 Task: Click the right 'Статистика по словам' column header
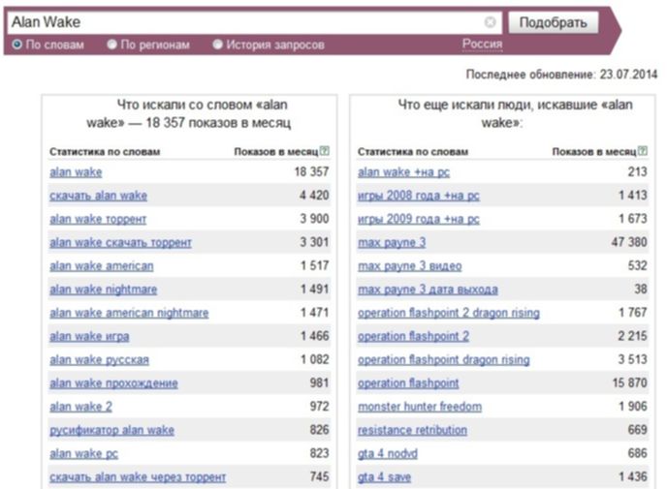coord(413,152)
